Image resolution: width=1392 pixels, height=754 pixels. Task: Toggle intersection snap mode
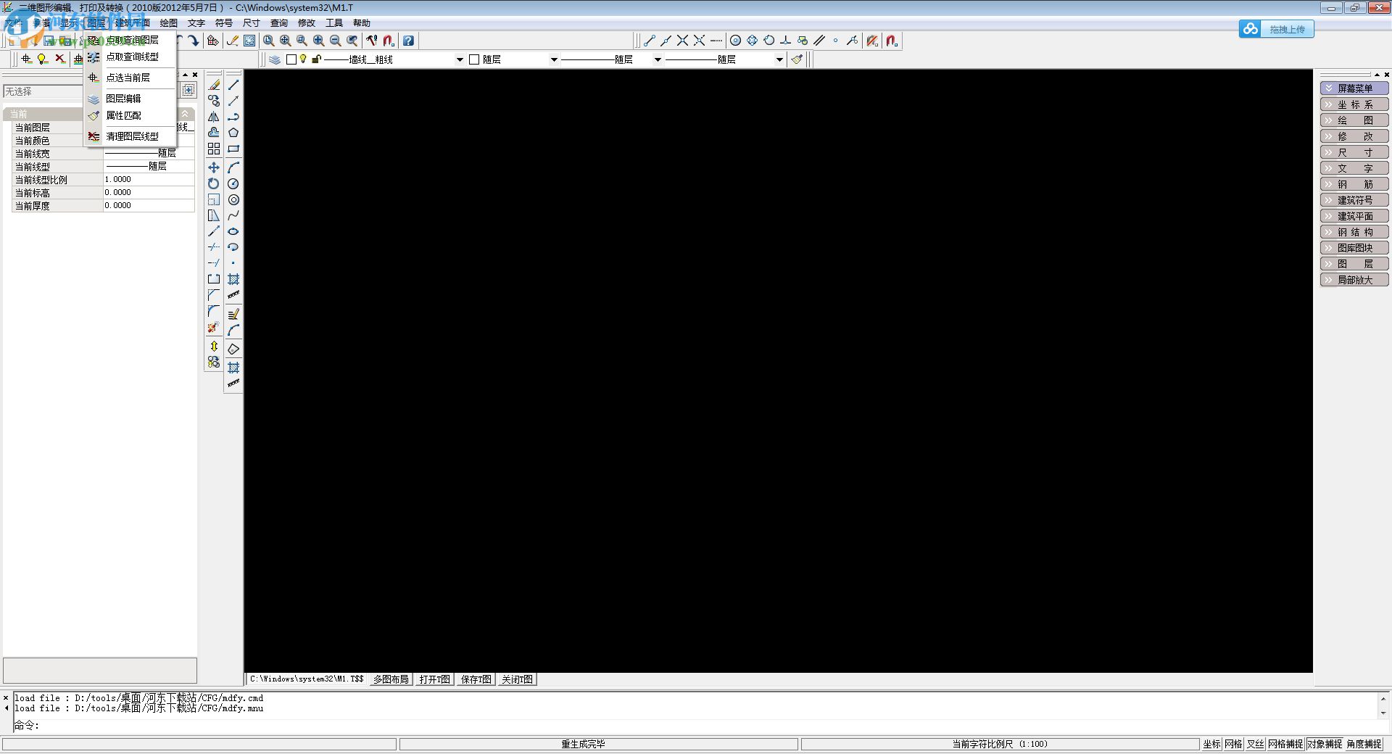tap(682, 41)
